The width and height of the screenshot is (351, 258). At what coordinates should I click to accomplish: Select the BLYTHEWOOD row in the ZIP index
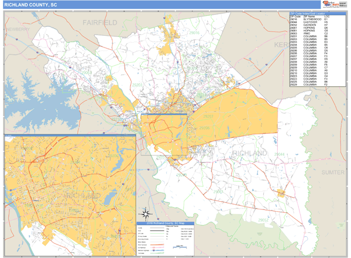pos(318,19)
